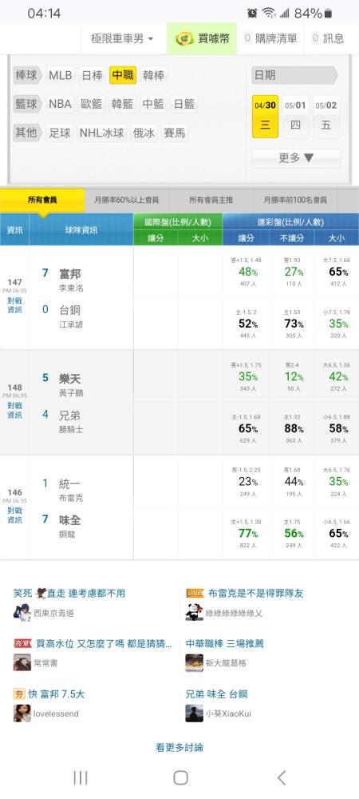Tap the gold coin icon beside 買噱幣
Screen dimensions: 359x799
click(x=184, y=39)
